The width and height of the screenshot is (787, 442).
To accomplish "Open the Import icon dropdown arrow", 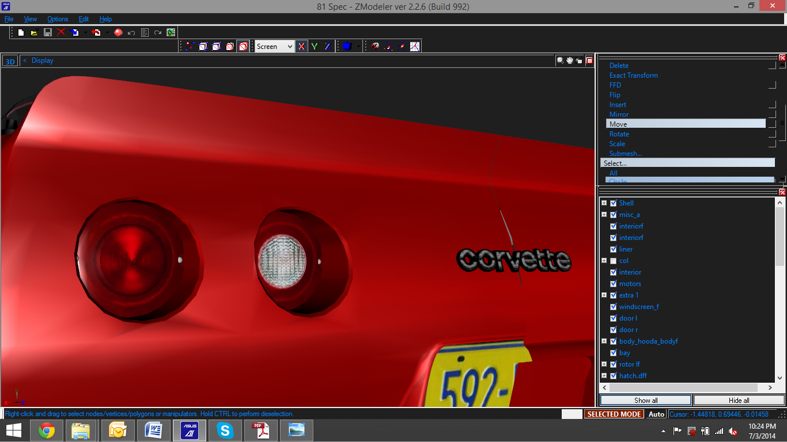I will coord(85,32).
